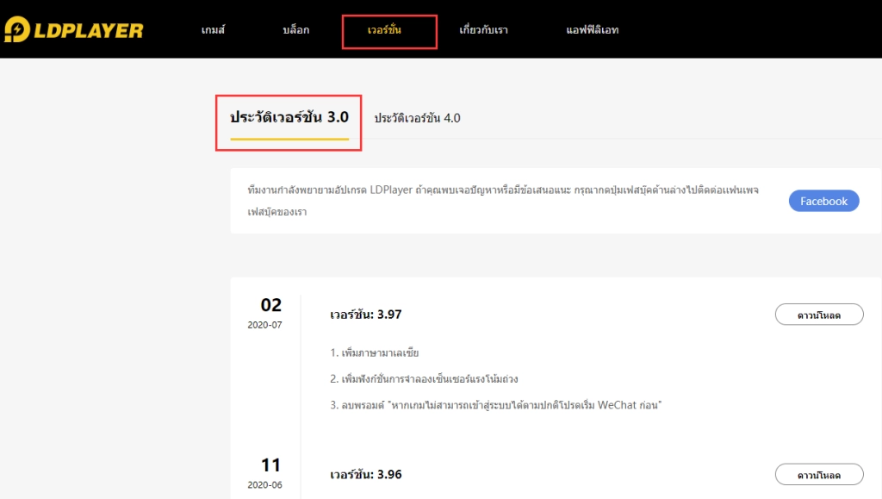Click changelog line 1 about Malay language
Image resolution: width=882 pixels, height=499 pixels.
click(374, 352)
